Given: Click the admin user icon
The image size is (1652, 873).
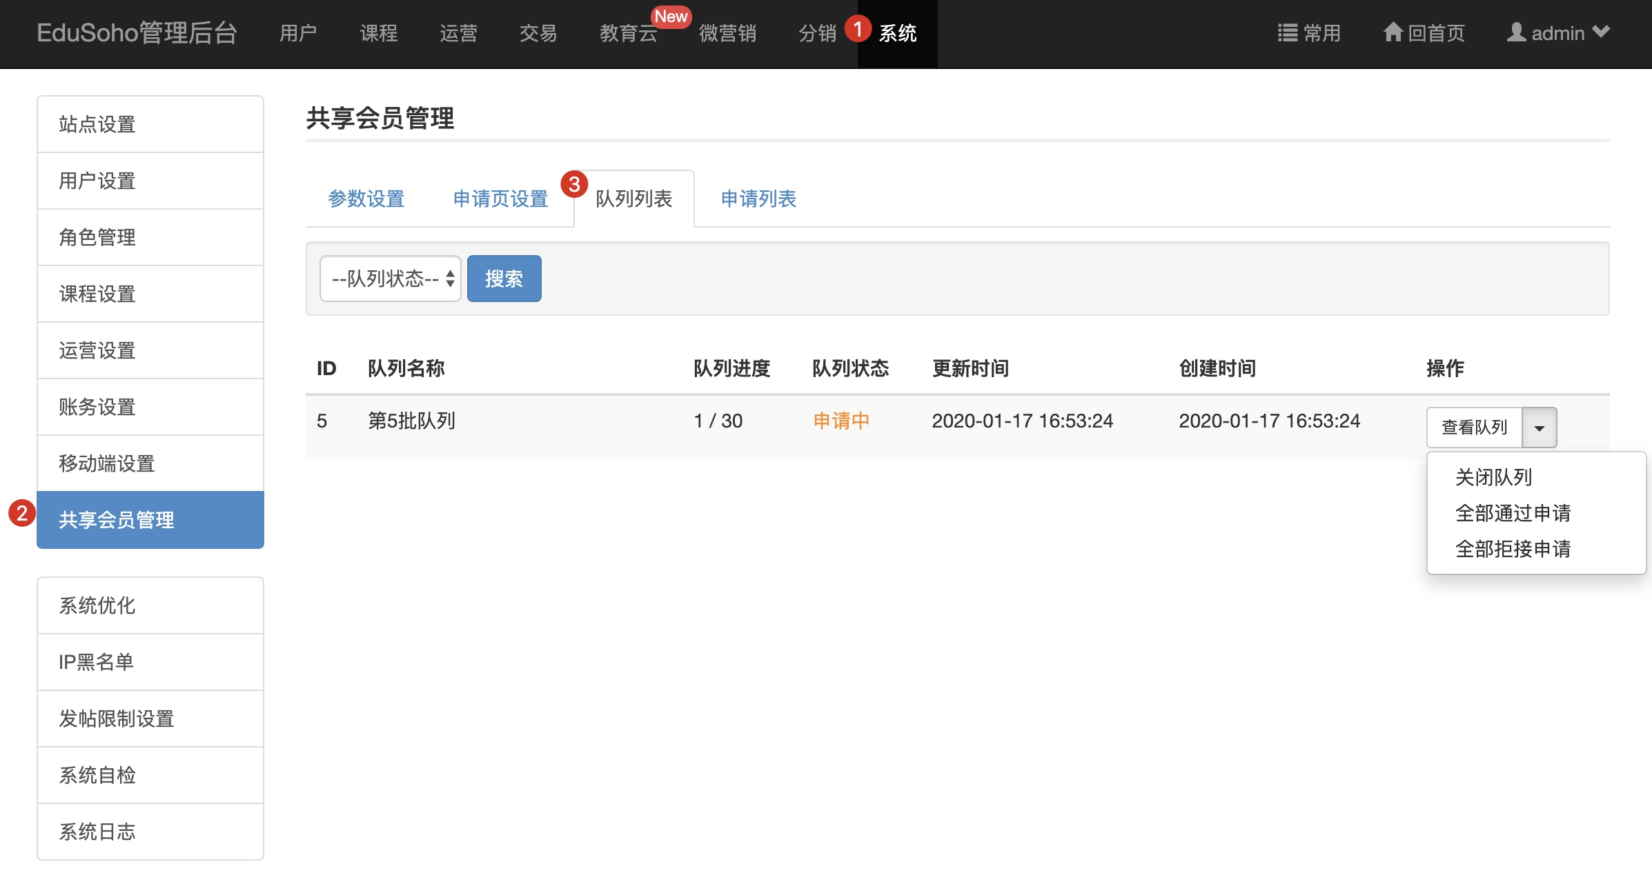Looking at the screenshot, I should point(1515,32).
